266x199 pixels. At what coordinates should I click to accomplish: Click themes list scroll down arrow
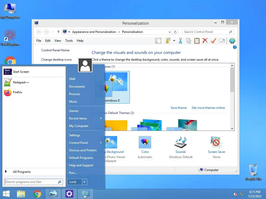pyautogui.click(x=232, y=129)
